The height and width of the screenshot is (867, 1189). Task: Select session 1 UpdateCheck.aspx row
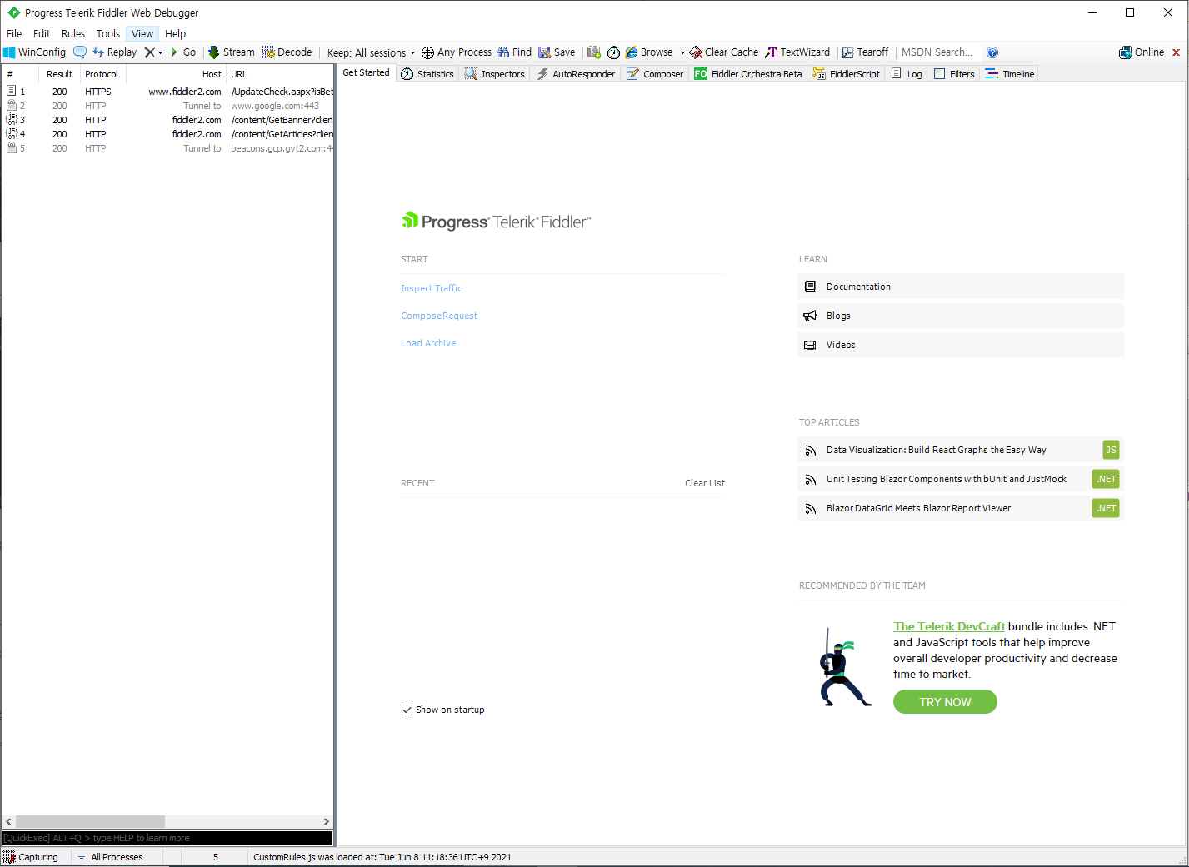point(167,92)
